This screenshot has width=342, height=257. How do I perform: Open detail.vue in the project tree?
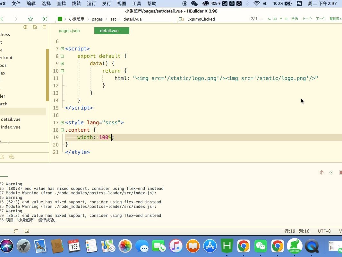tap(11, 120)
